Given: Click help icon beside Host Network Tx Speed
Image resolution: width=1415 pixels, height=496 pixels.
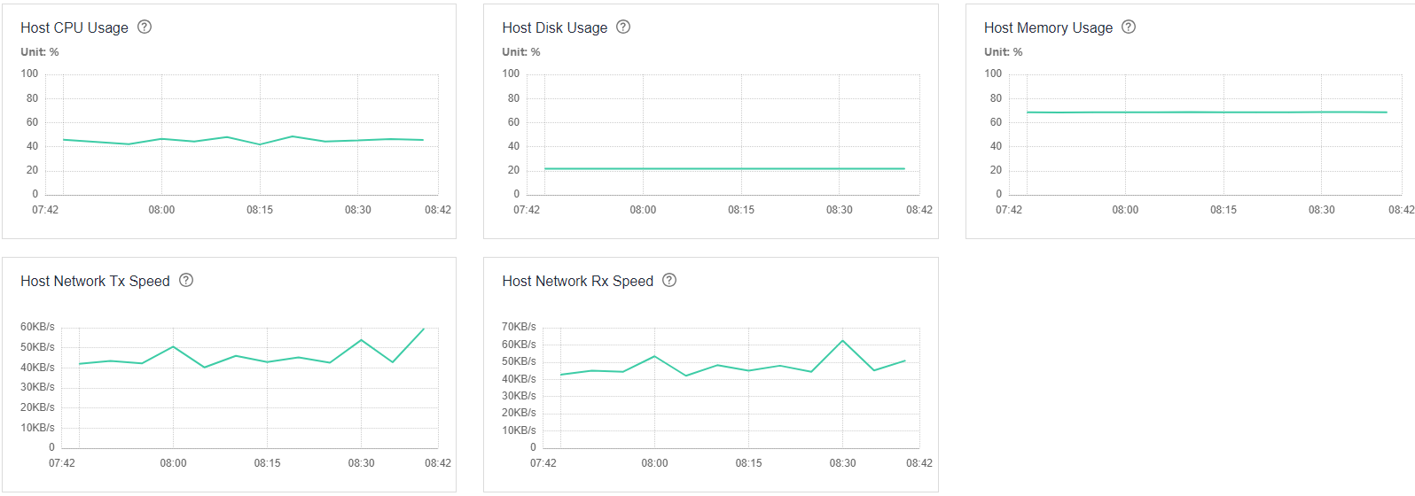Looking at the screenshot, I should coord(186,280).
